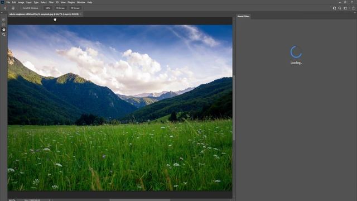357x201 pixels.
Task: Click the Fill Screen button
Action: point(75,8)
